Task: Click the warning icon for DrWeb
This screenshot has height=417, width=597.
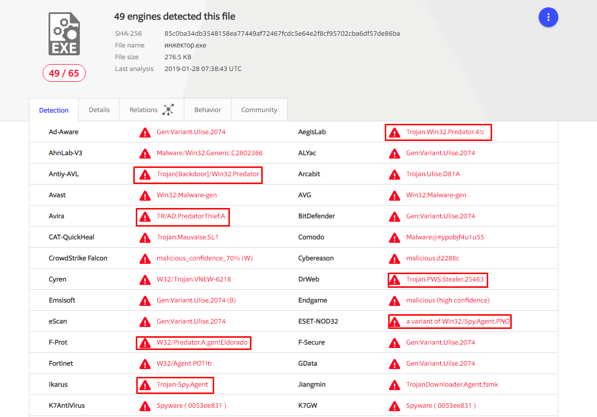Action: pos(394,279)
